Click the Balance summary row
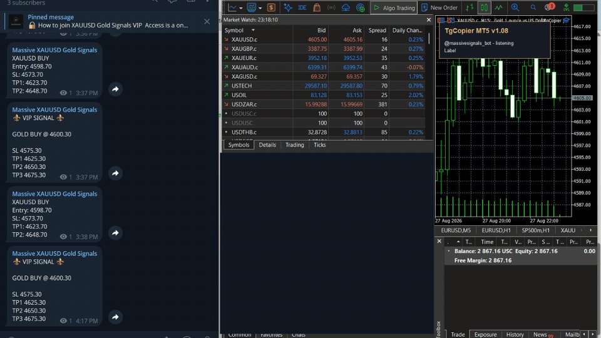This screenshot has height=338, width=601. click(521, 255)
